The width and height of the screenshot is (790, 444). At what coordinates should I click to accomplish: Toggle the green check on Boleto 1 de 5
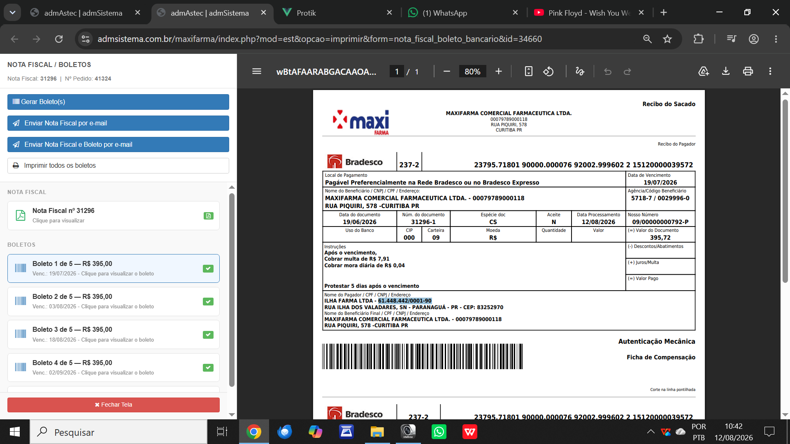coord(208,268)
